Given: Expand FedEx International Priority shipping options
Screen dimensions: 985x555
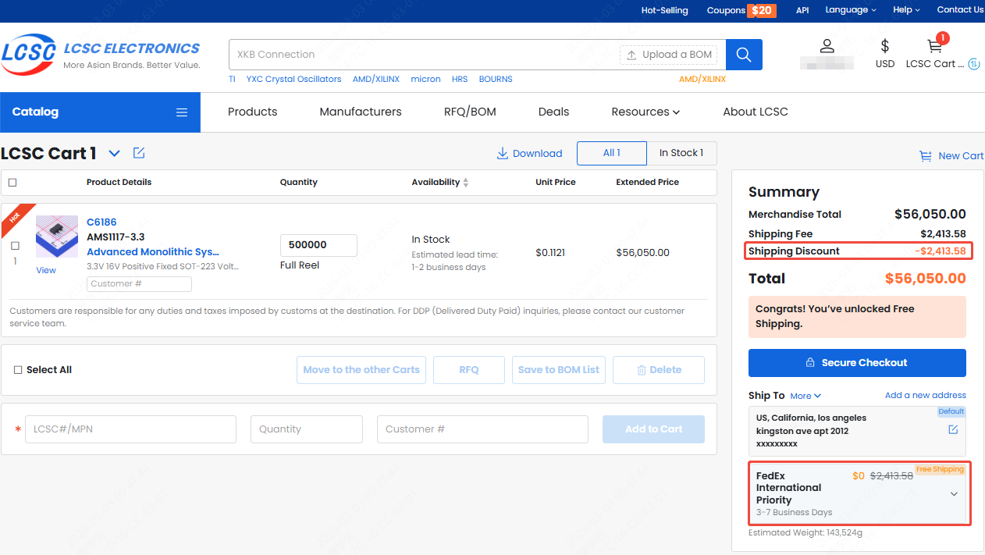Looking at the screenshot, I should [954, 494].
